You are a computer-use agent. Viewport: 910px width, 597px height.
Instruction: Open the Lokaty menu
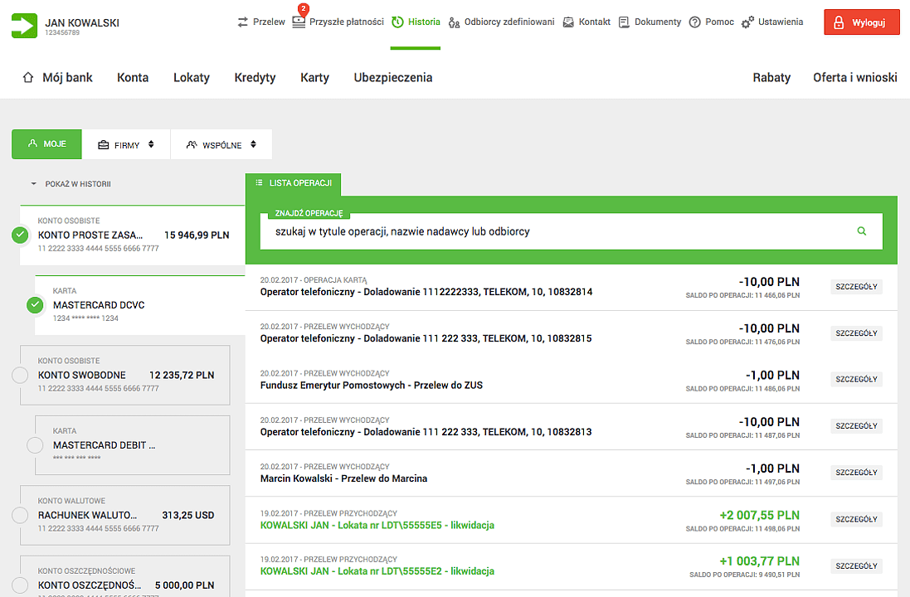(192, 77)
